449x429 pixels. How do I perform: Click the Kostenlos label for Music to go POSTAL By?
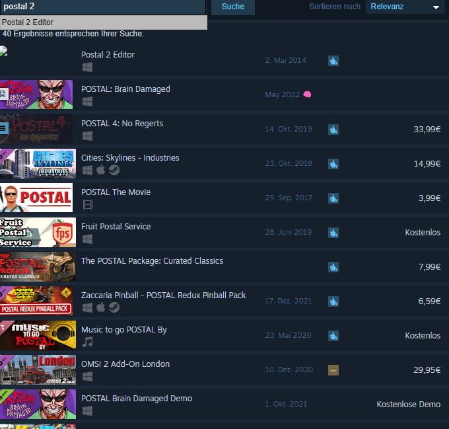click(x=423, y=336)
